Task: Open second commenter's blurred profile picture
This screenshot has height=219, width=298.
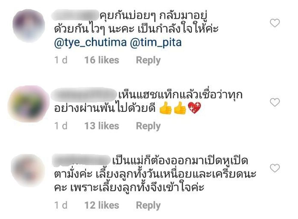Action: tap(29, 104)
